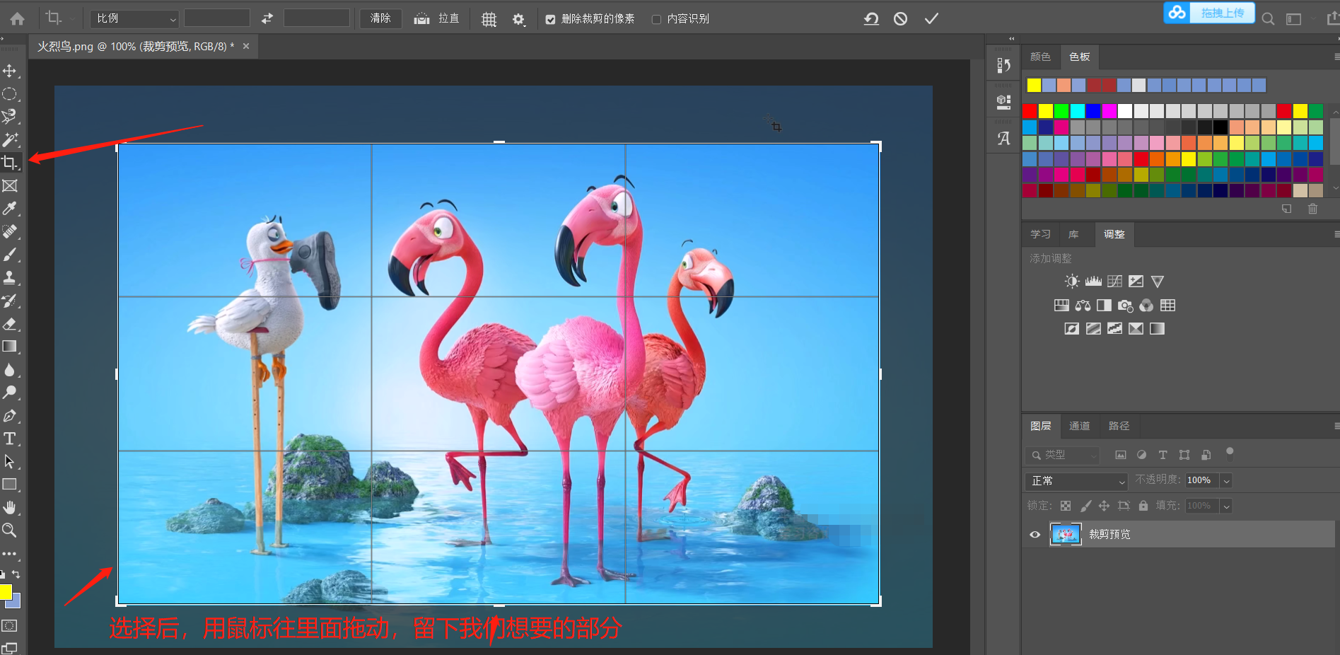Toggle lock image pixels
Screen dimensions: 1340x655
click(1085, 506)
